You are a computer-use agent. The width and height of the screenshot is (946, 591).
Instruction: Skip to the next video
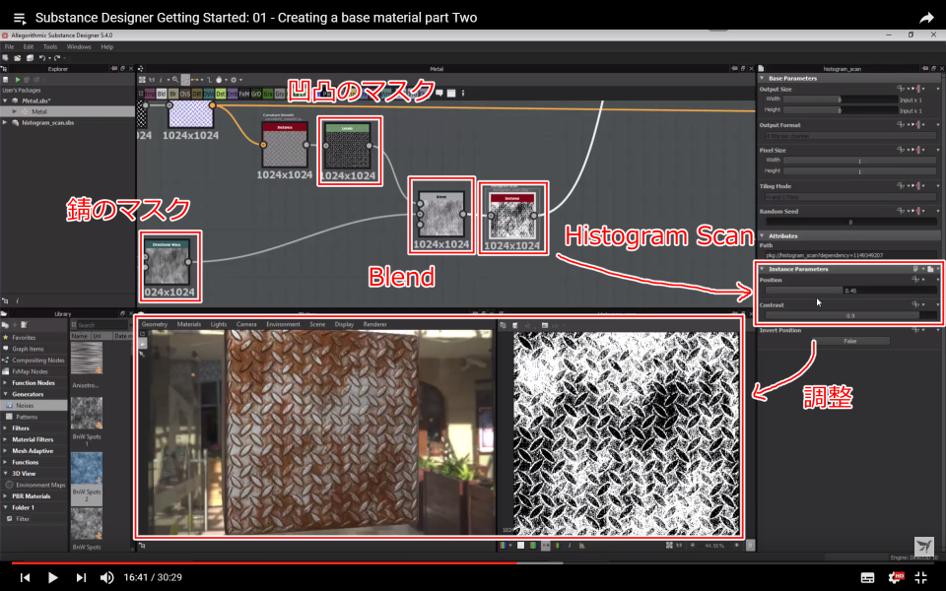coord(81,578)
